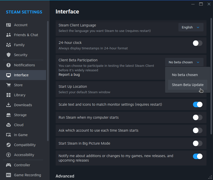Toggle Ask which account to use option
Image resolution: width=213 pixels, height=180 pixels.
coord(197,130)
